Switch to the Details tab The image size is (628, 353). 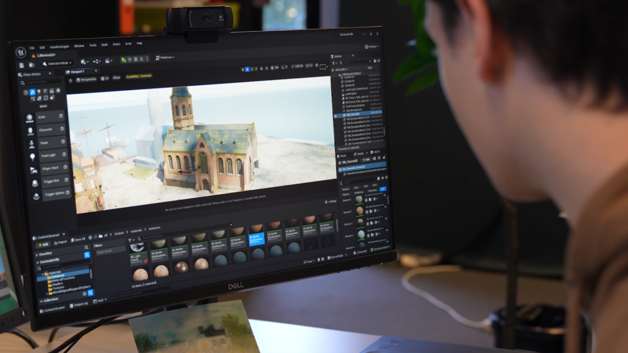pos(359,154)
